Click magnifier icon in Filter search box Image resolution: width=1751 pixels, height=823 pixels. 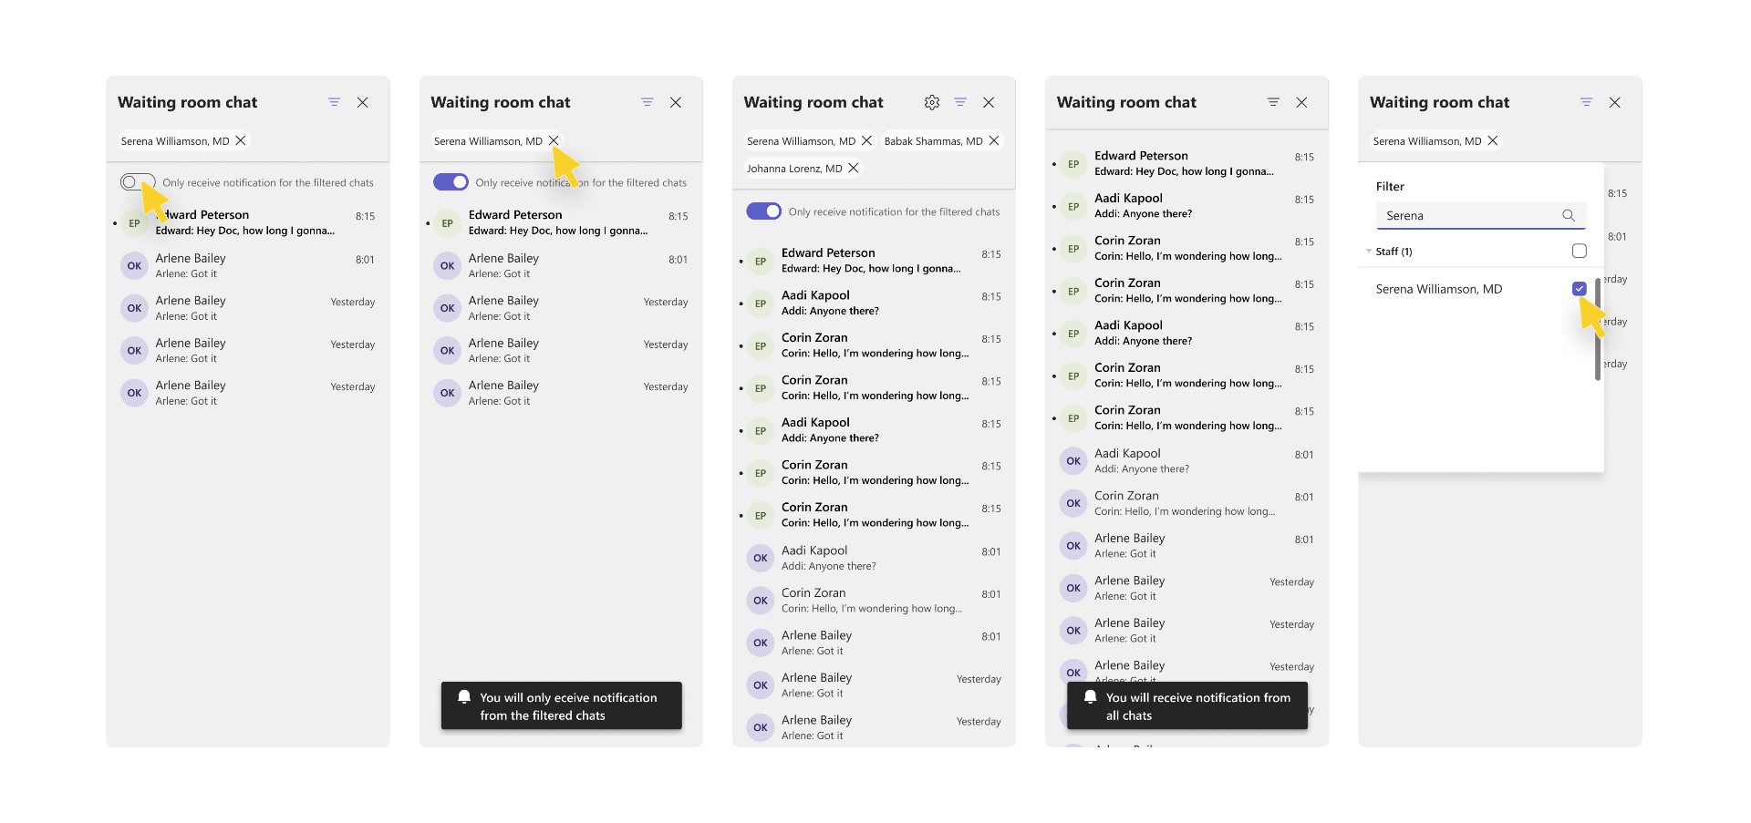coord(1569,215)
